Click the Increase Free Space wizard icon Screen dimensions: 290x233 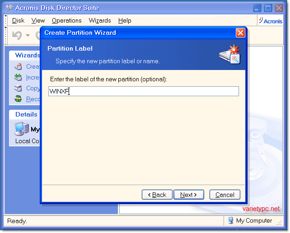coord(18,77)
